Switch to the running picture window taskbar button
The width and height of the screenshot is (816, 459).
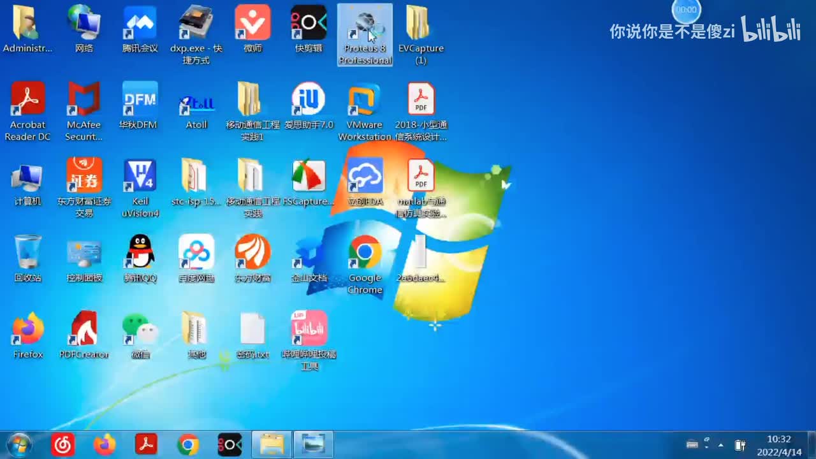(314, 444)
